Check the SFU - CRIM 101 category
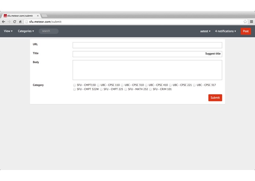Image resolution: width=255 pixels, height=181 pixels. coord(150,89)
